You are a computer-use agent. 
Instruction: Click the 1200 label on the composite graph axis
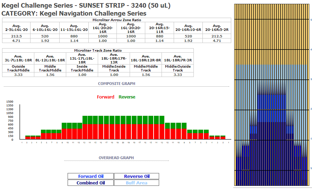click(x=10, y=109)
